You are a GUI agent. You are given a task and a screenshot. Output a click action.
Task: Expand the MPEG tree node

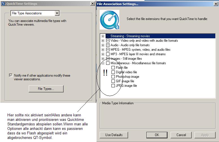[x=103, y=50]
